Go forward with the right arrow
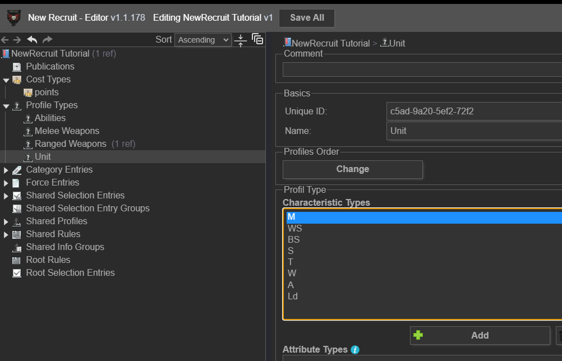 pos(17,40)
